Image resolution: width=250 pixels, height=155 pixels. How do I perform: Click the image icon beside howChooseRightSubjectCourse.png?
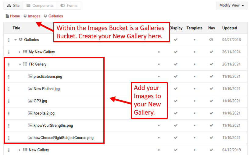pyautogui.click(x=30, y=138)
